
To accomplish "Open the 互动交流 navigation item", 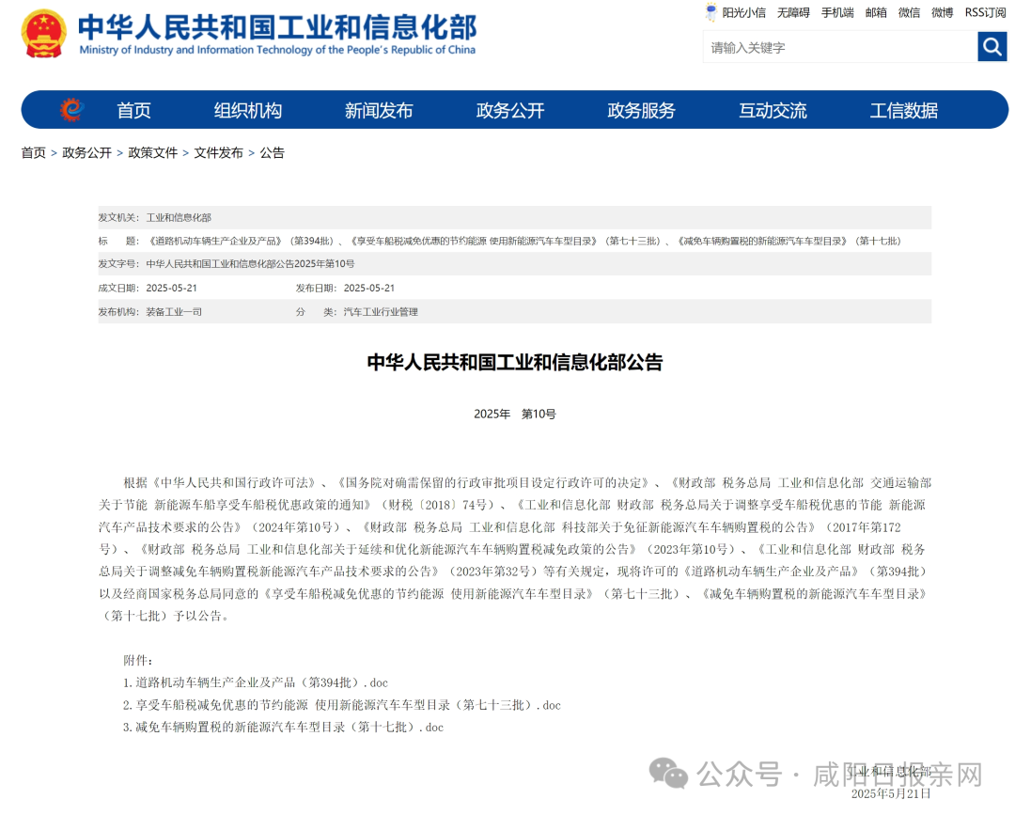I will pos(773,111).
